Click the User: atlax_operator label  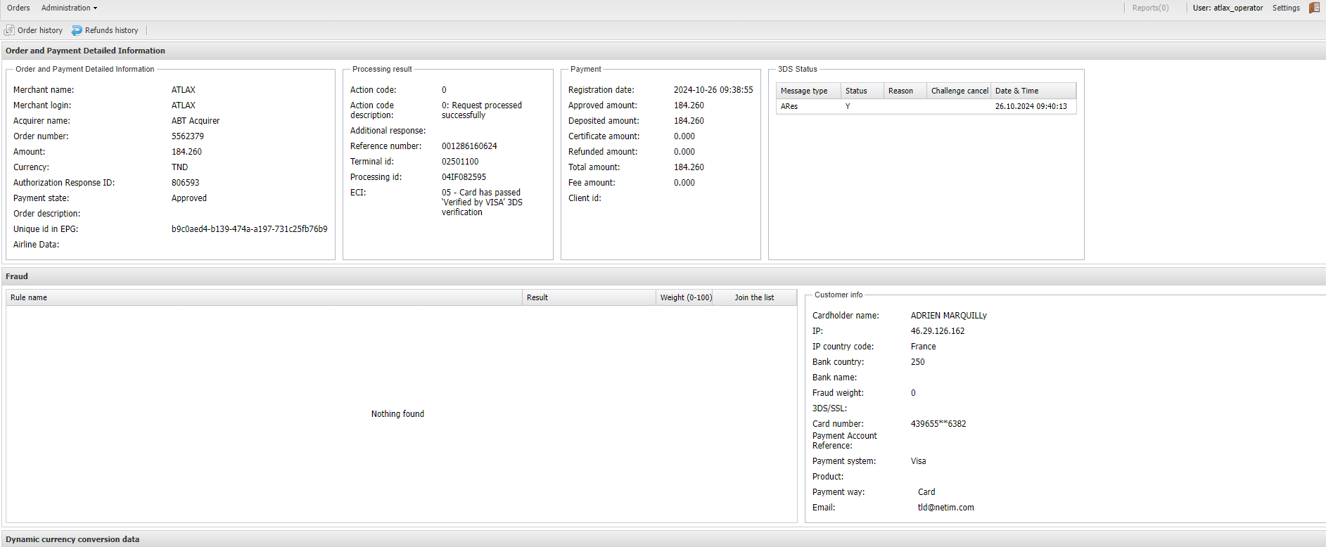pos(1228,8)
